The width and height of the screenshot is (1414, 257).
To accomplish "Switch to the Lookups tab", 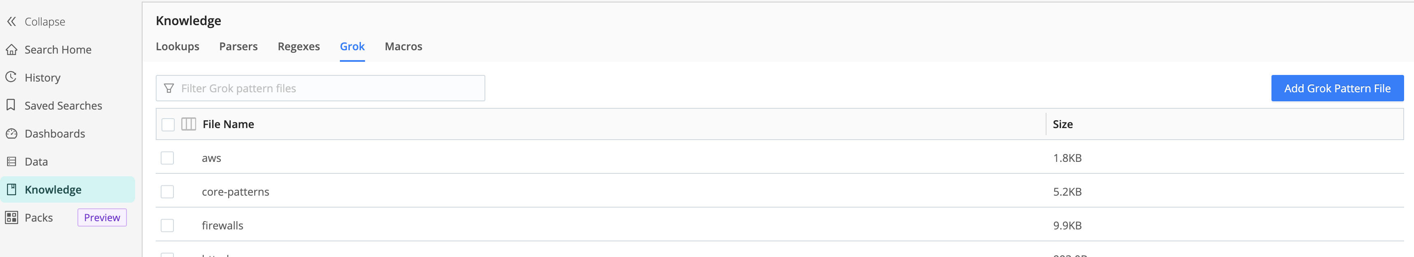I will pos(177,47).
